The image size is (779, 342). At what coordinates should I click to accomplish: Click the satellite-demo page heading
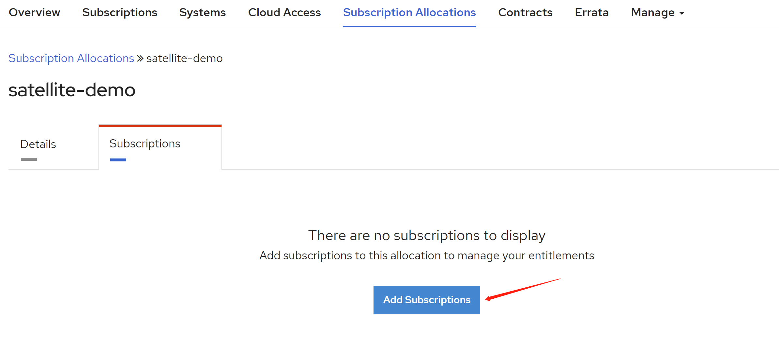pos(72,90)
